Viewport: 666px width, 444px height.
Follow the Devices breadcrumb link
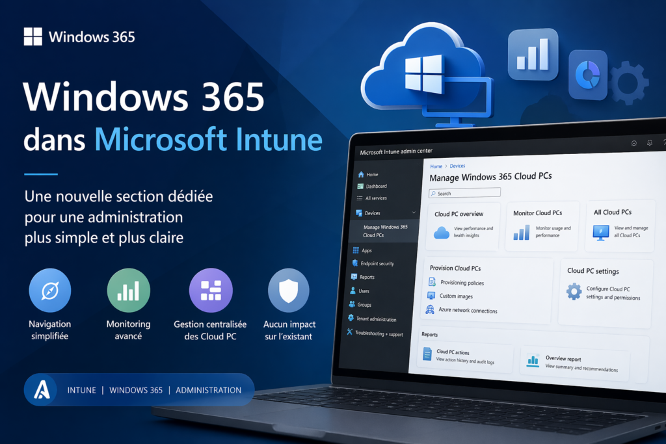tap(457, 166)
